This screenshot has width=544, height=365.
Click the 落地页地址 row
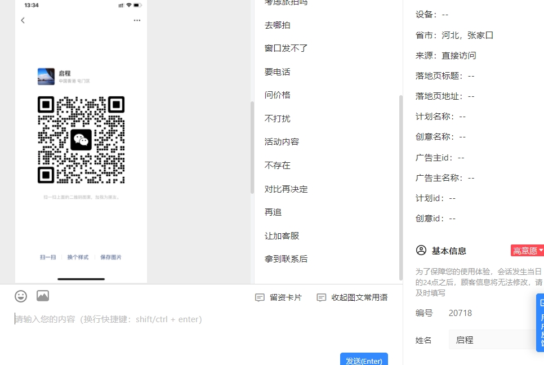pyautogui.click(x=445, y=96)
